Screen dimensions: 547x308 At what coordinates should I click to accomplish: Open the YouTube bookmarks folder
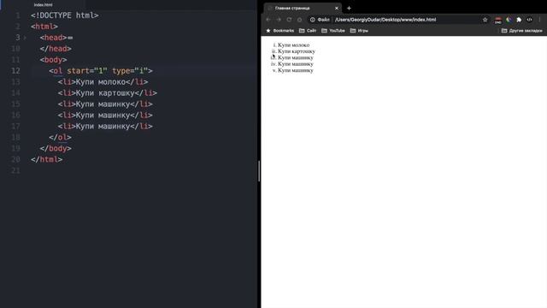(x=333, y=31)
